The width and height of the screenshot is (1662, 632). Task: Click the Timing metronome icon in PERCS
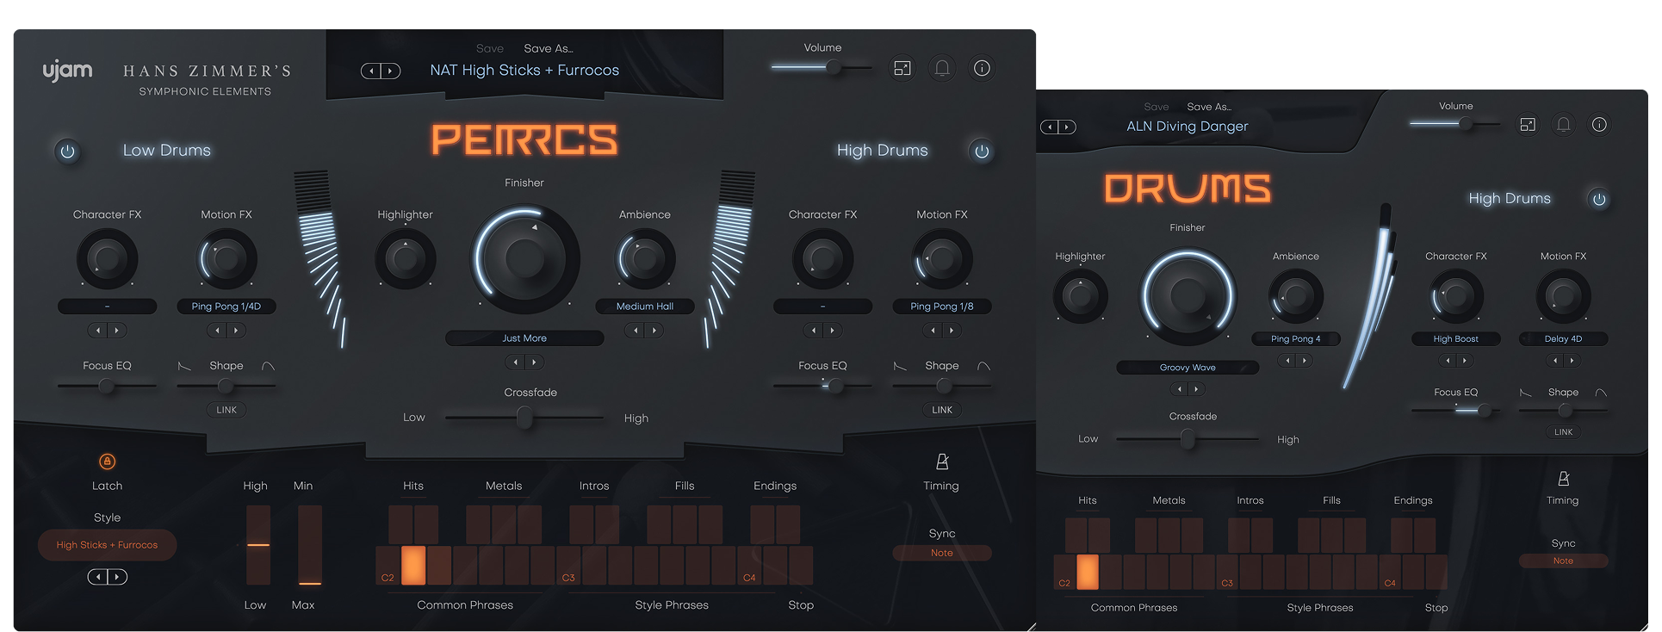942,462
